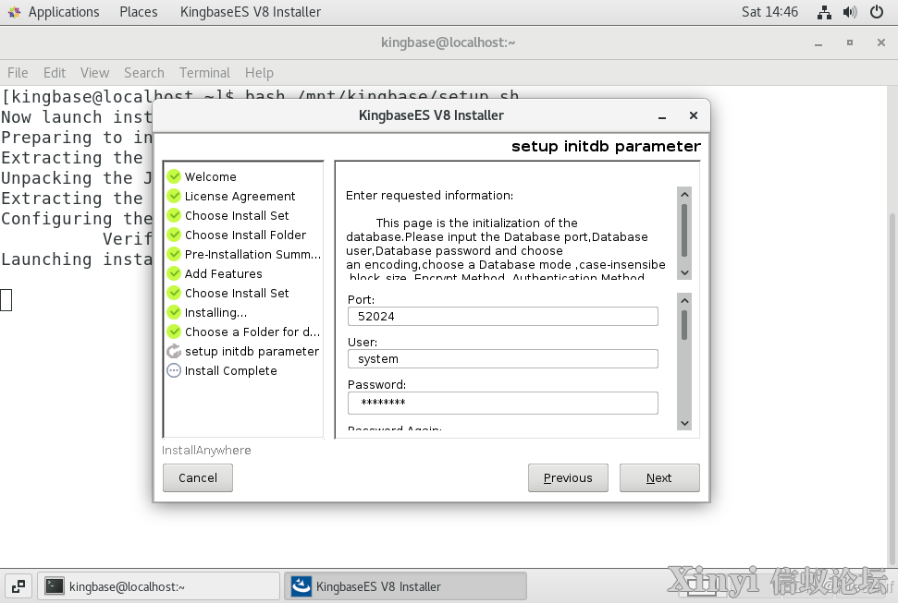The image size is (898, 603).
Task: Close the kingbase@localhost terminal window
Action: click(x=881, y=42)
